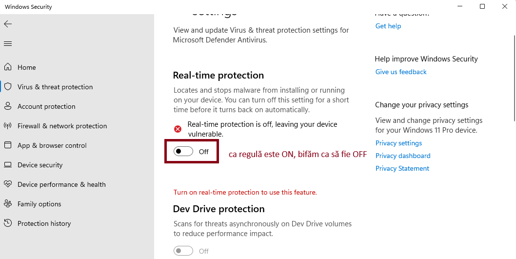Open the hamburger navigation menu
The width and height of the screenshot is (516, 259).
coord(8,43)
